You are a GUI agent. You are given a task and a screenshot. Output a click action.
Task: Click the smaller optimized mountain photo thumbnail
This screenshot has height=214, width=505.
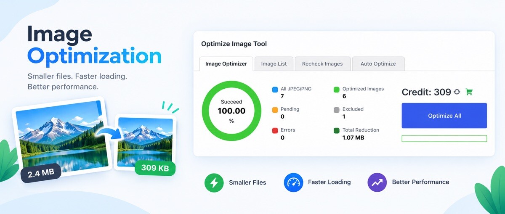(x=146, y=143)
